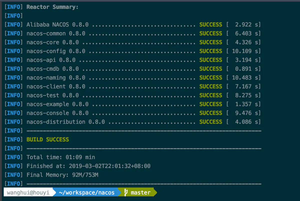
Task: Click the '~/workspace/nacos' path segment
Action: click(x=87, y=193)
